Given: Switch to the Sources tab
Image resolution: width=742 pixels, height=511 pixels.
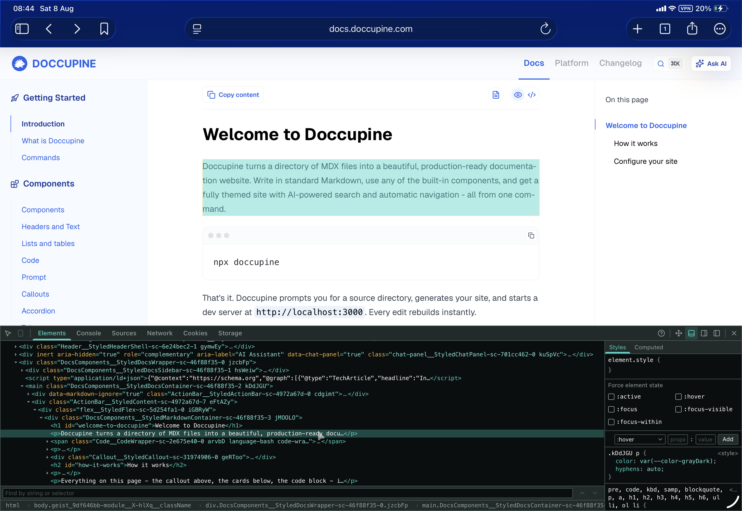Looking at the screenshot, I should click(124, 333).
